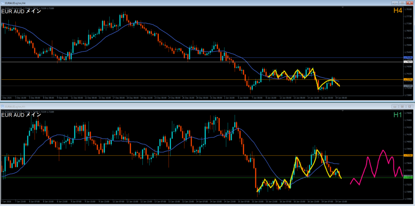Select the blue price label on H4 axis
The image size is (415, 206).
408,58
